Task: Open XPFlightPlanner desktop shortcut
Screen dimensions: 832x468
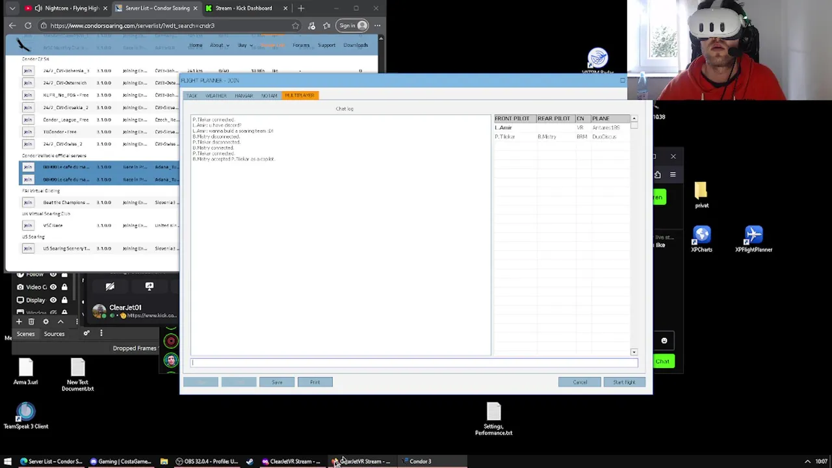Action: pyautogui.click(x=753, y=239)
